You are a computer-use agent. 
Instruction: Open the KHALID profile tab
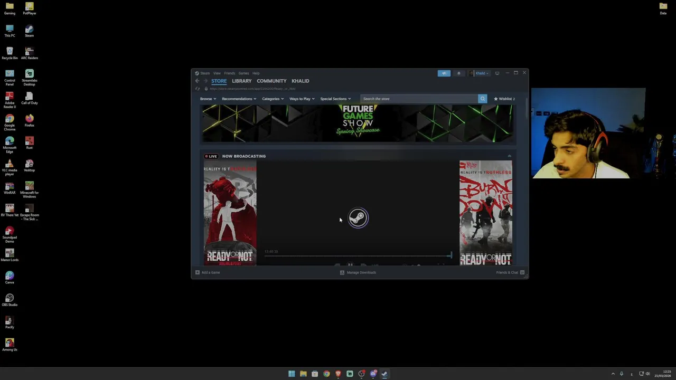(x=301, y=81)
